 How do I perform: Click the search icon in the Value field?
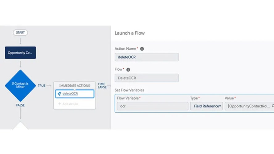point(272,106)
